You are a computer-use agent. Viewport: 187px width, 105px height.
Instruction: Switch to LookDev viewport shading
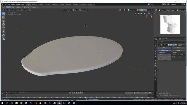(144, 10)
